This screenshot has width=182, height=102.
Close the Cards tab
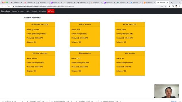click(x=61, y=3)
